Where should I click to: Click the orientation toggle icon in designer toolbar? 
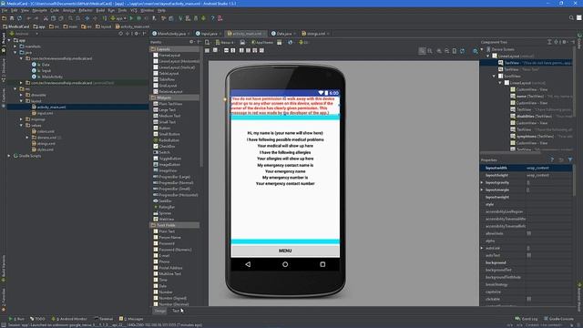click(242, 42)
